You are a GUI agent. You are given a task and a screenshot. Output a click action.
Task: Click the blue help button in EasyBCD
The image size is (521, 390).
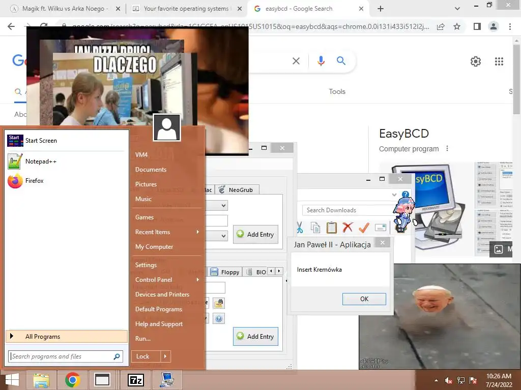click(x=219, y=319)
